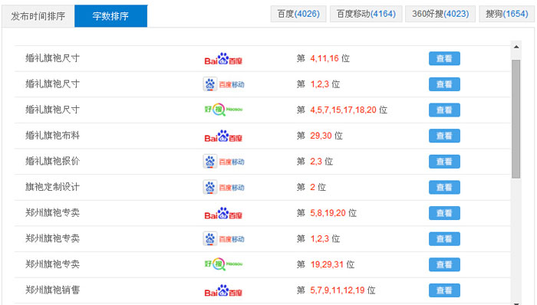Click Baidu logo in first 婚礼旗袍尺寸 row
537x305 pixels.
pos(223,59)
